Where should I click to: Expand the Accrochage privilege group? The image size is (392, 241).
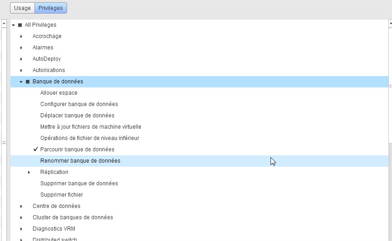click(21, 37)
